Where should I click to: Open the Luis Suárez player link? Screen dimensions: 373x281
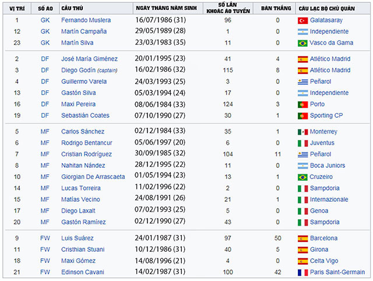point(79,238)
